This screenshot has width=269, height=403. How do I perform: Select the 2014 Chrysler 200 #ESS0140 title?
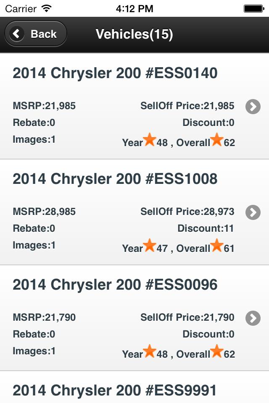(115, 73)
